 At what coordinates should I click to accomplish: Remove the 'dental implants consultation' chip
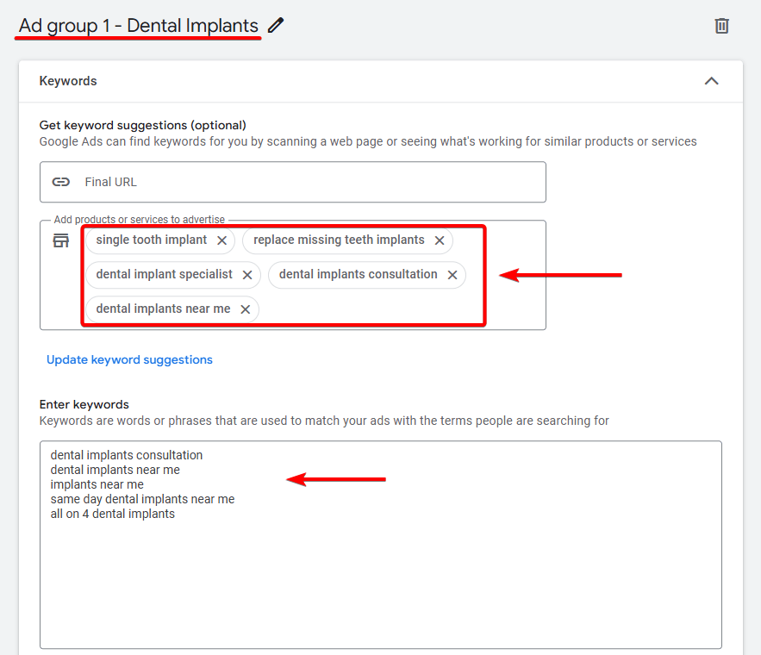point(452,275)
